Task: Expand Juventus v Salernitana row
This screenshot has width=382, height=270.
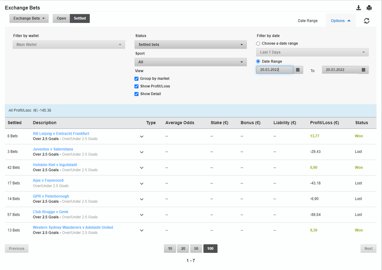Action: click(142, 152)
